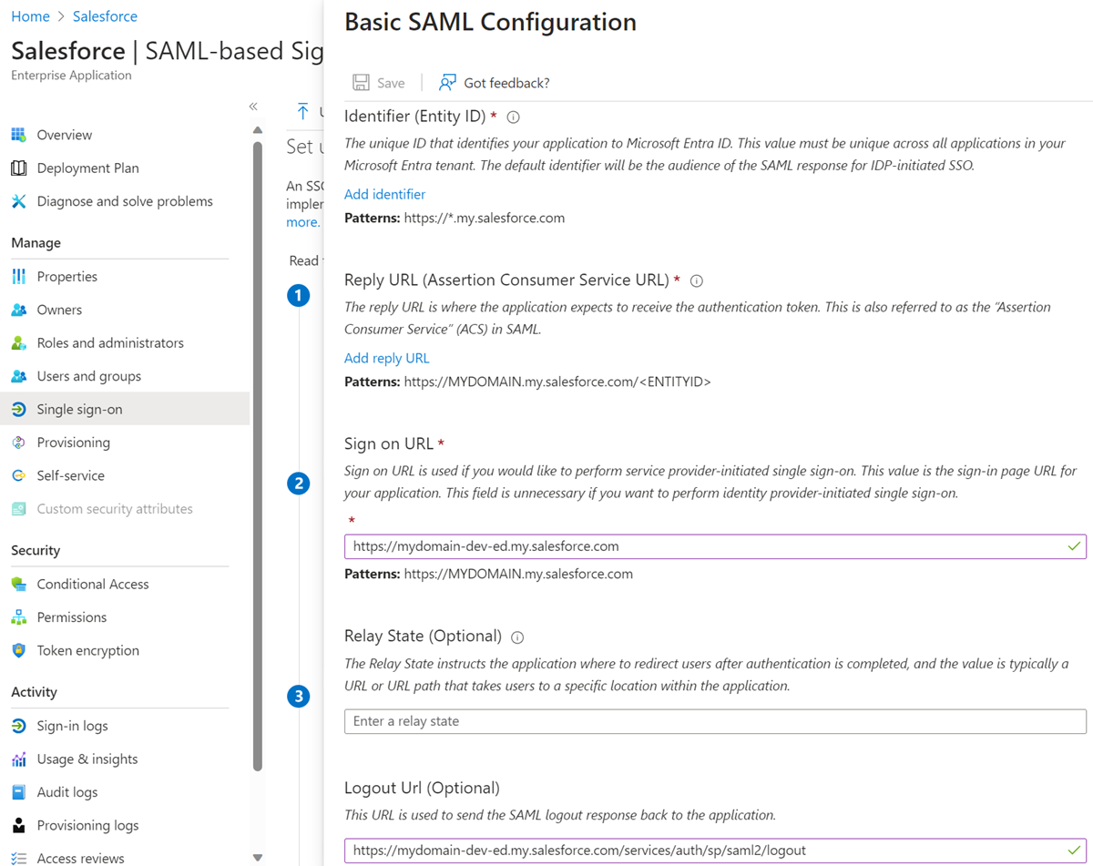Click the Access reviews list icon

18,858
